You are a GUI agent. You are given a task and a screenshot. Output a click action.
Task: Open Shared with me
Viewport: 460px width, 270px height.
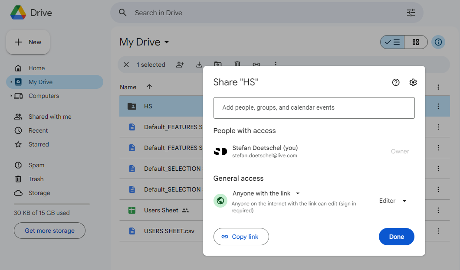coord(50,117)
